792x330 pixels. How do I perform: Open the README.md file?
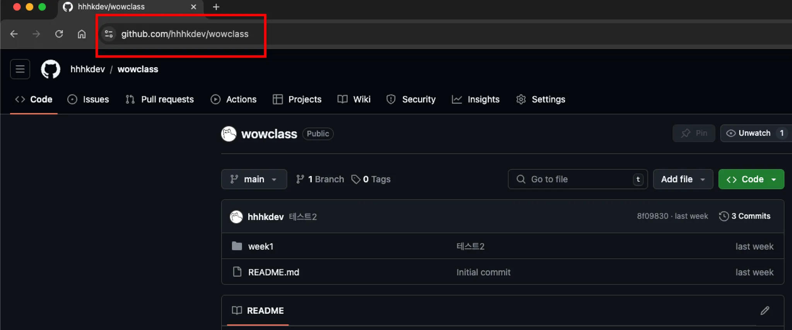(273, 272)
